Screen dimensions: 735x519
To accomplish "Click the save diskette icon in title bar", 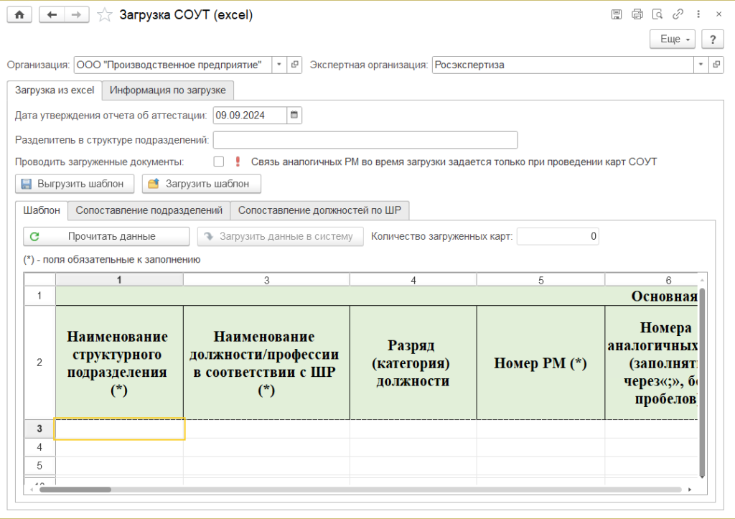I will coord(616,14).
